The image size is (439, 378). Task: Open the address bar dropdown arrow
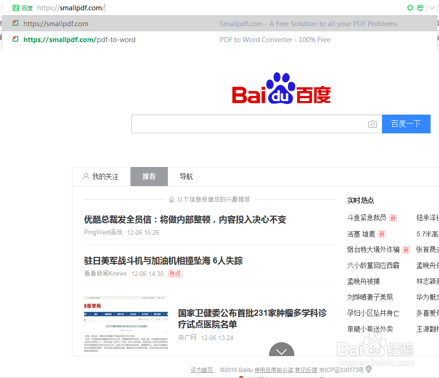(x=432, y=8)
